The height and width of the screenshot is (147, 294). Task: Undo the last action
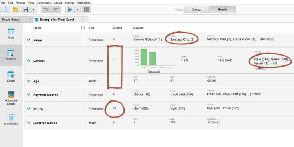coord(45,9)
